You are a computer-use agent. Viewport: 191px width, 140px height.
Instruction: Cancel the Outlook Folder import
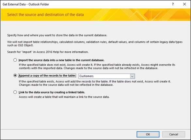click(x=174, y=134)
